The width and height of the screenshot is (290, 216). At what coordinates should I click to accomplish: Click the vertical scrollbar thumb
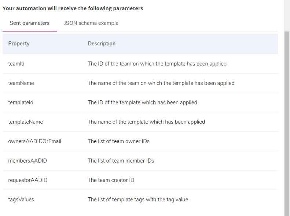tap(287, 123)
